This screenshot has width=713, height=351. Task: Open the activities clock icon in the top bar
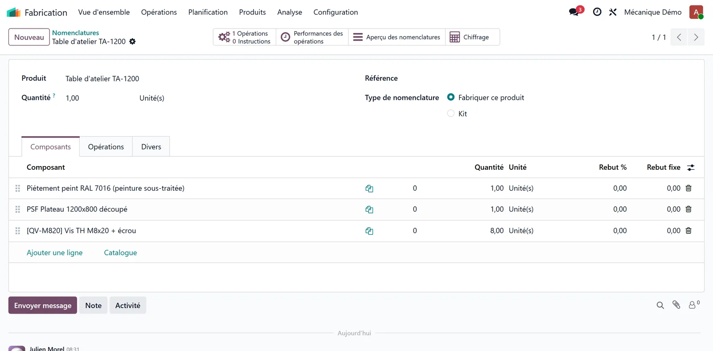click(x=597, y=12)
